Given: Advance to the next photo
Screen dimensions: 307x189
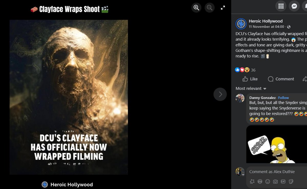Looking at the screenshot, I should pos(220,94).
